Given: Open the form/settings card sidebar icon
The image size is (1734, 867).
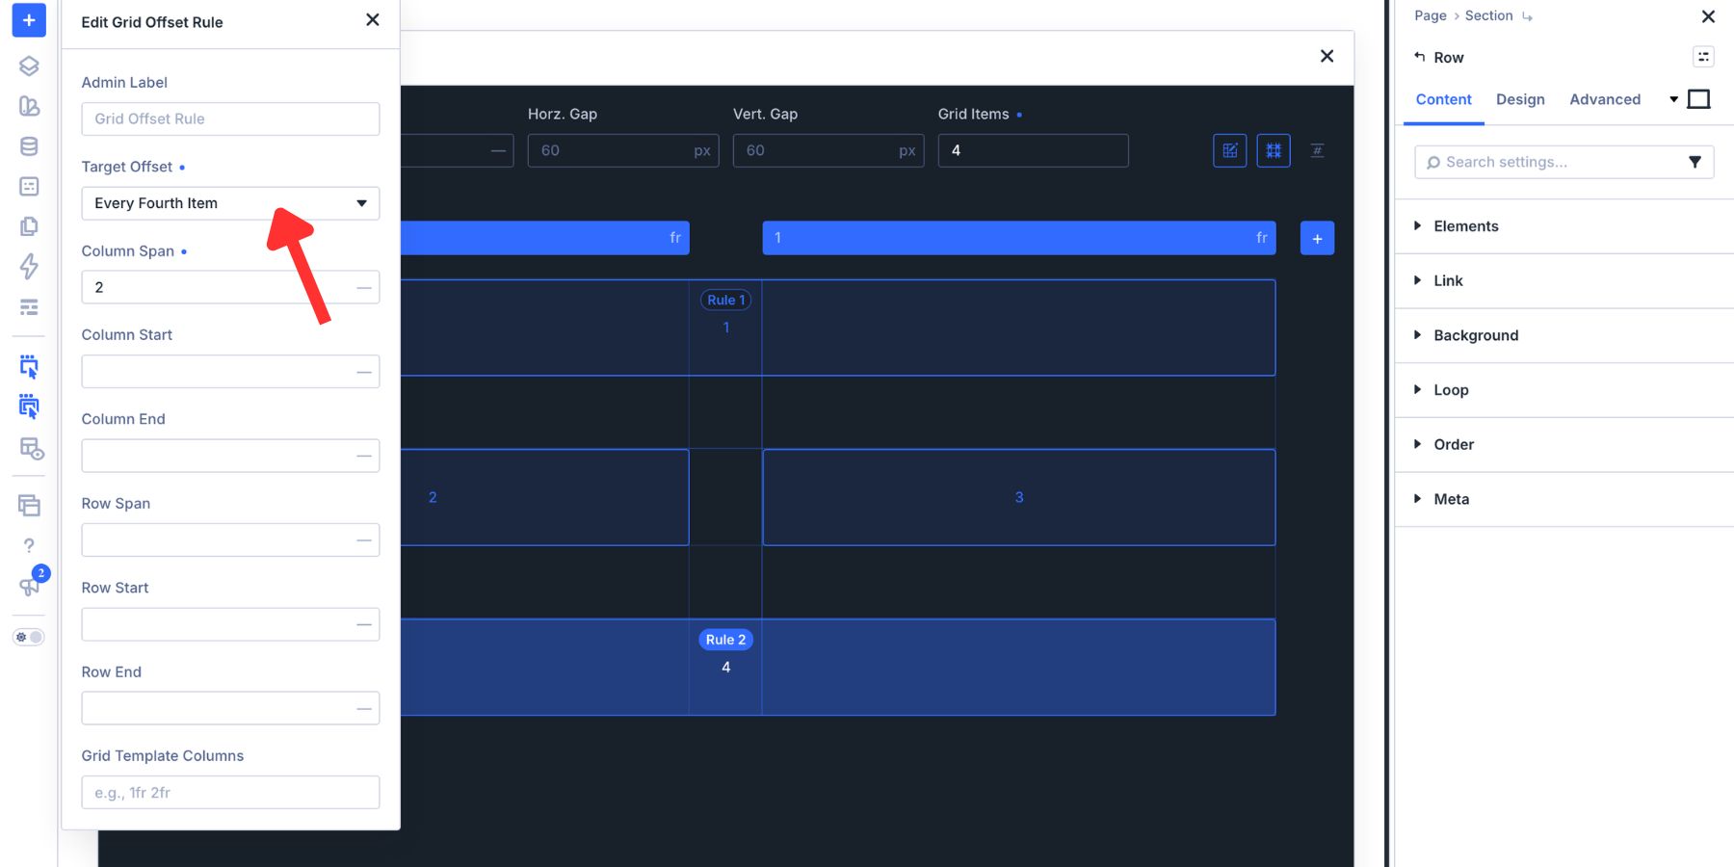Looking at the screenshot, I should 29,186.
